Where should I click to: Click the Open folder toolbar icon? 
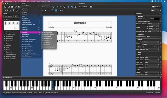tap(9, 7)
